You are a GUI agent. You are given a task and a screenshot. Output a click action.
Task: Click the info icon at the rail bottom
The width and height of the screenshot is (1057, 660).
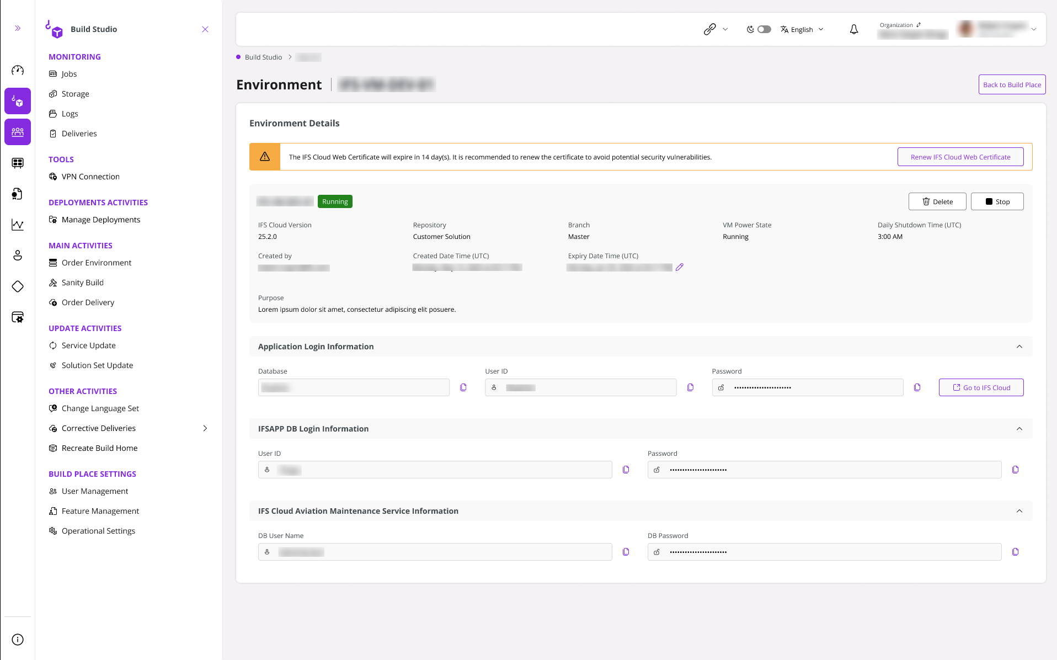point(18,640)
